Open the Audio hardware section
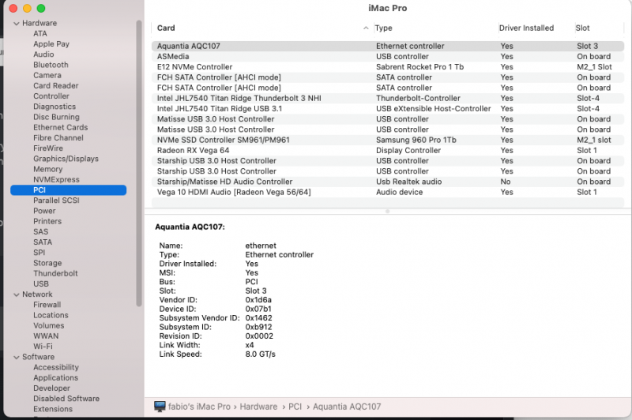Screen dimensions: 632x420 pyautogui.click(x=43, y=54)
